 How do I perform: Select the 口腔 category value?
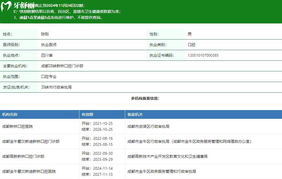coord(191,45)
